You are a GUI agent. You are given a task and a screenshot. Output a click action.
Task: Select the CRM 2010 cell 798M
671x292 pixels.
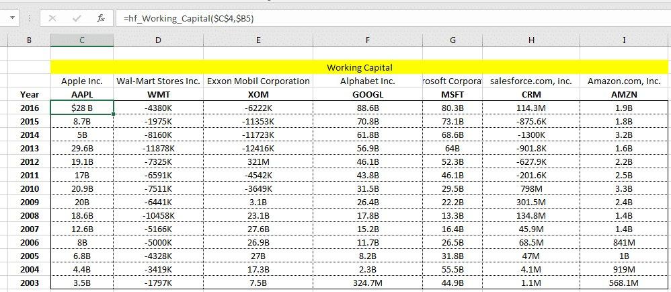point(531,188)
